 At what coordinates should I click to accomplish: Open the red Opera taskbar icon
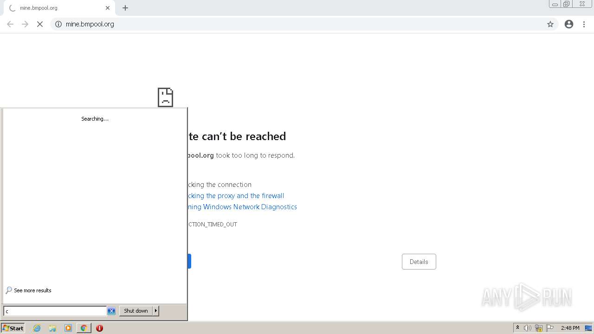(x=99, y=328)
